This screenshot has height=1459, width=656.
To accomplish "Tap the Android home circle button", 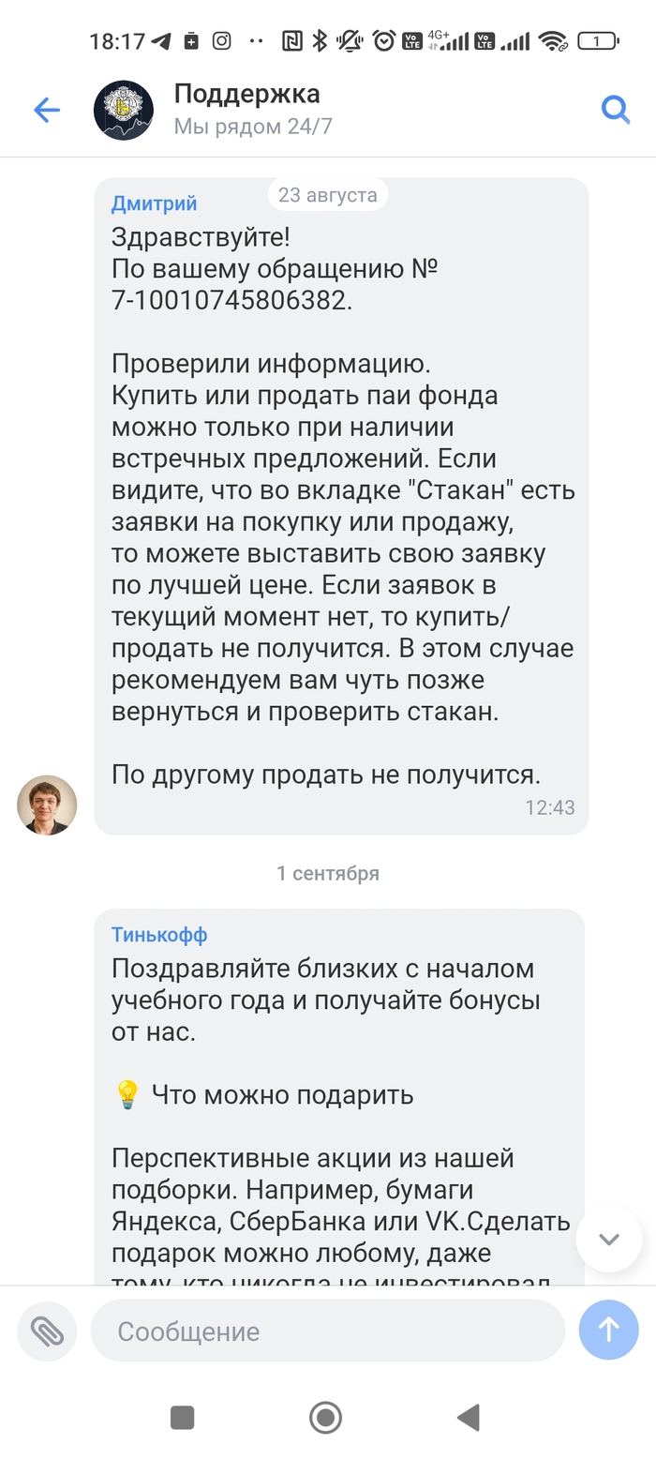I will click(x=325, y=1417).
